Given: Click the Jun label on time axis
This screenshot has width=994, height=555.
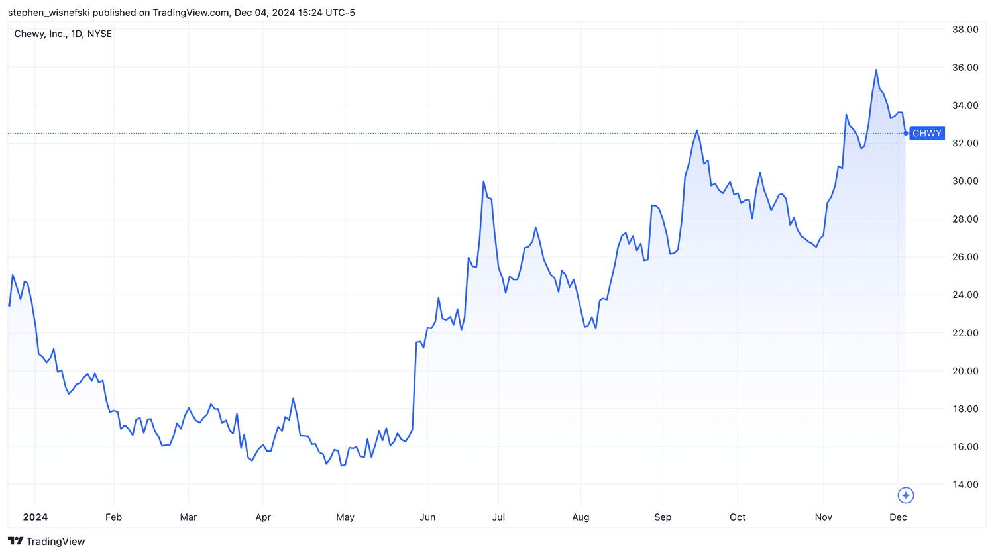Looking at the screenshot, I should 427,517.
